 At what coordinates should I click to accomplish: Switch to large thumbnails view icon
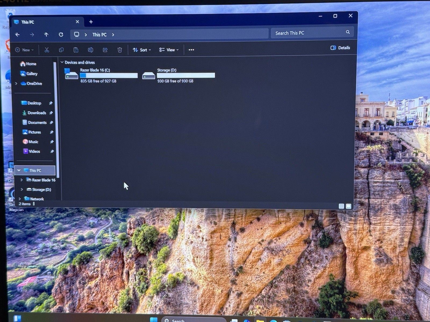coord(349,206)
